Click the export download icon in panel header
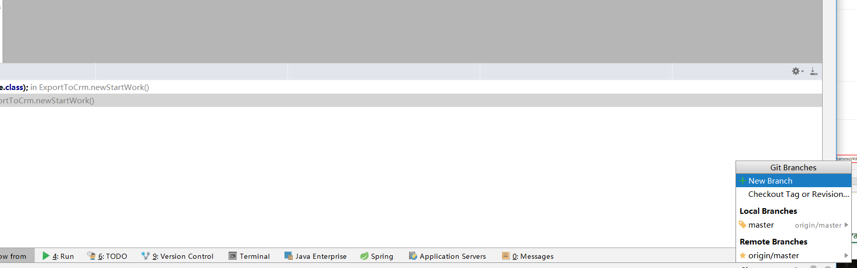 [x=813, y=72]
